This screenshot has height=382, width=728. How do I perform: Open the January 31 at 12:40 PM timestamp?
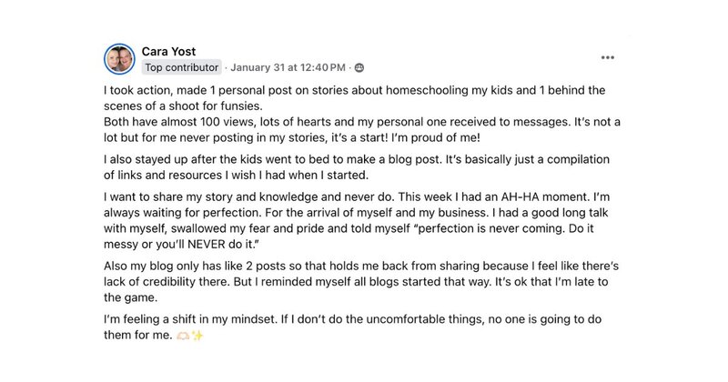pos(288,67)
